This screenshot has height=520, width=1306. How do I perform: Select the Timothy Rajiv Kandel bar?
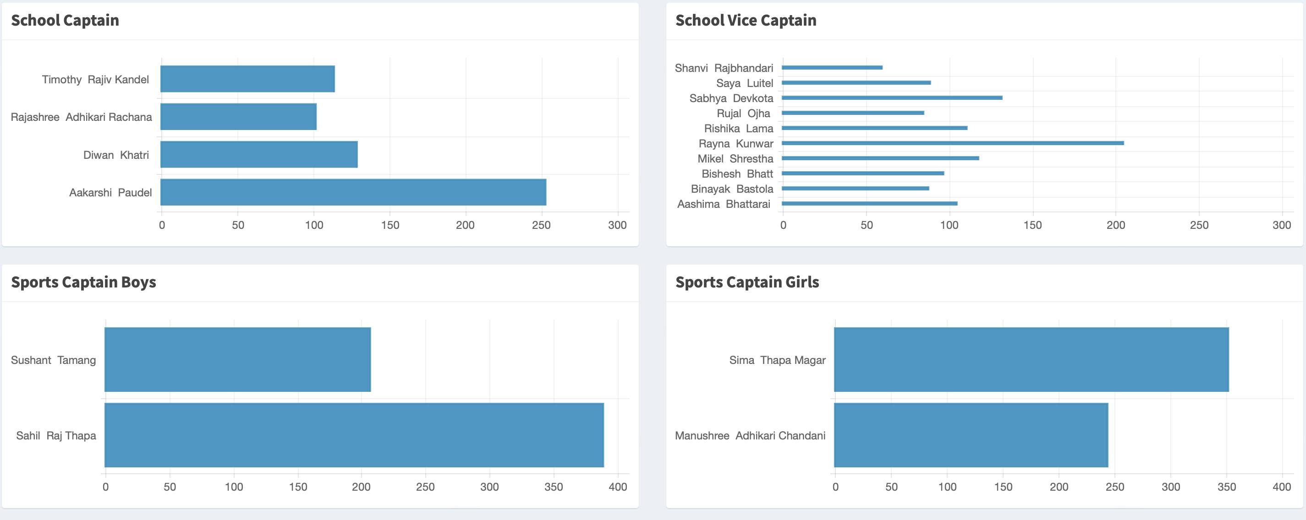pos(247,79)
